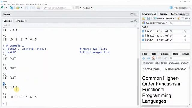Click the Load Workspace icon
Image resolution: width=192 pixels, height=108 pixels.
tap(144, 19)
